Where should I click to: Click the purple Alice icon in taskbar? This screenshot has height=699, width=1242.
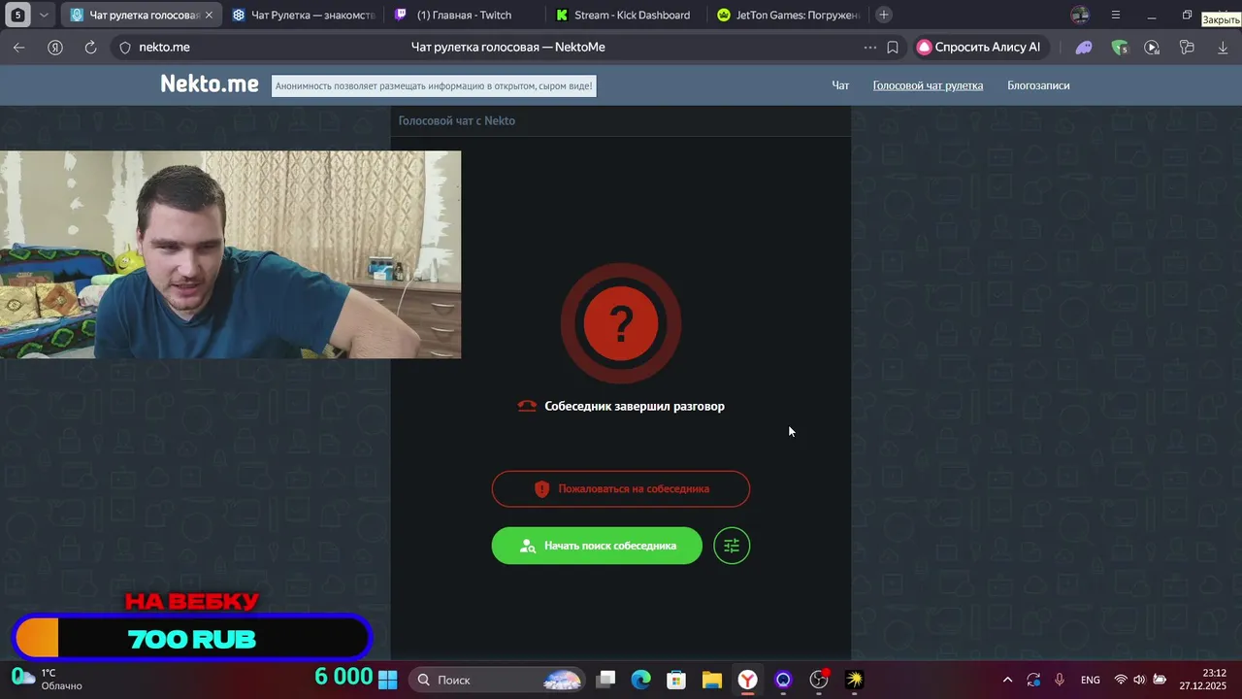click(x=783, y=680)
